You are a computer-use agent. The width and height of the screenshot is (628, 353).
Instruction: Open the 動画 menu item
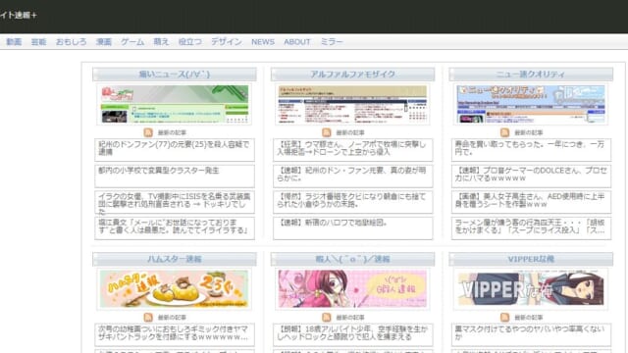click(x=14, y=41)
